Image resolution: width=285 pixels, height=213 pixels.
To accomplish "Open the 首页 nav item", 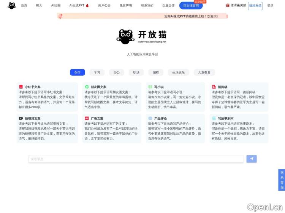I will 24,5.
